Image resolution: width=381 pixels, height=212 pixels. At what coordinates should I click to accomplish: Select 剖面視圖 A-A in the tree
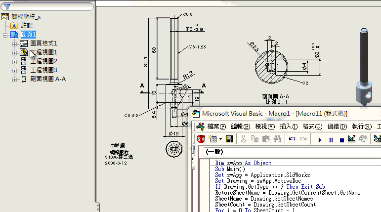tap(48, 79)
